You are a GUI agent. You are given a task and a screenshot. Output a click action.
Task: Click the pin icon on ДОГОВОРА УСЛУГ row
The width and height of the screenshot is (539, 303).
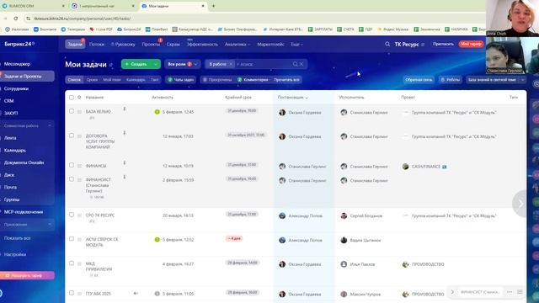click(x=125, y=133)
